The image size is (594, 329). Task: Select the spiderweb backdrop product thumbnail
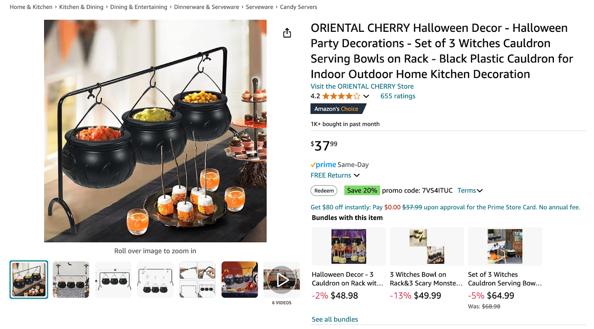click(71, 279)
